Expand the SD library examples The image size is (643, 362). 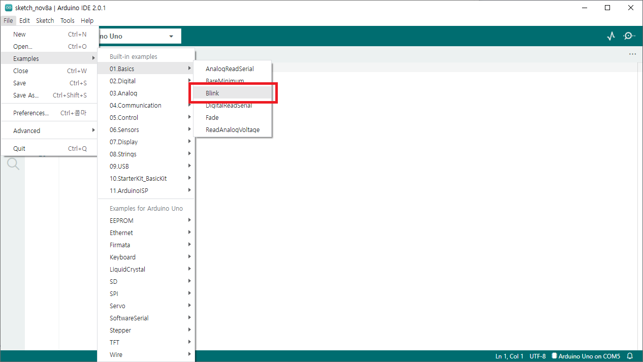[x=146, y=282]
